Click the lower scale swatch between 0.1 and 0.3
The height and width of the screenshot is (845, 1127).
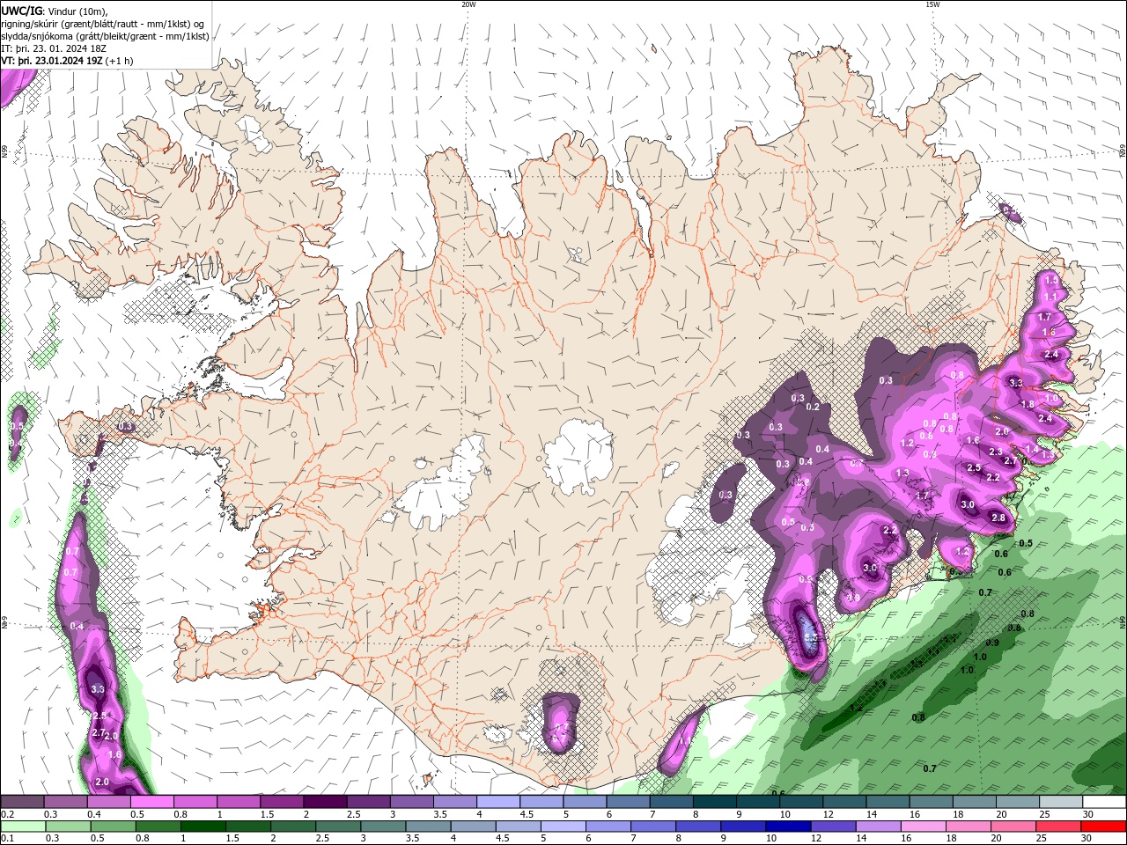coord(23,827)
